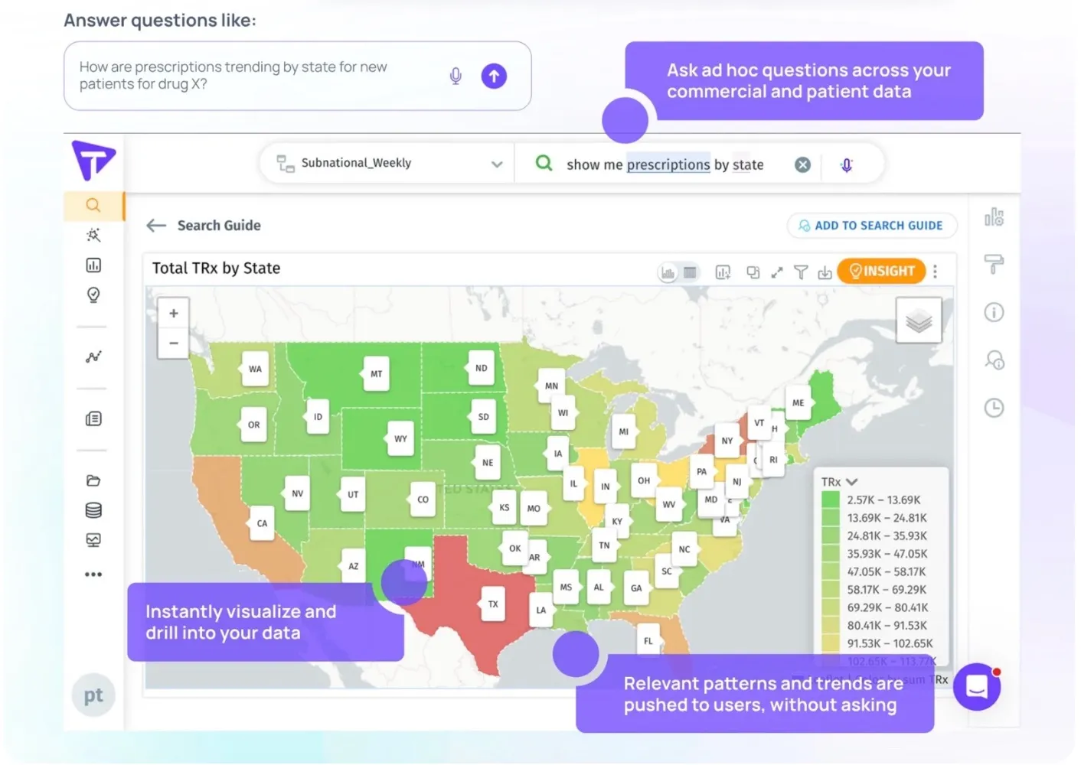The image size is (1081, 765).
Task: Zoom in on the map with plus button
Action: (x=174, y=313)
